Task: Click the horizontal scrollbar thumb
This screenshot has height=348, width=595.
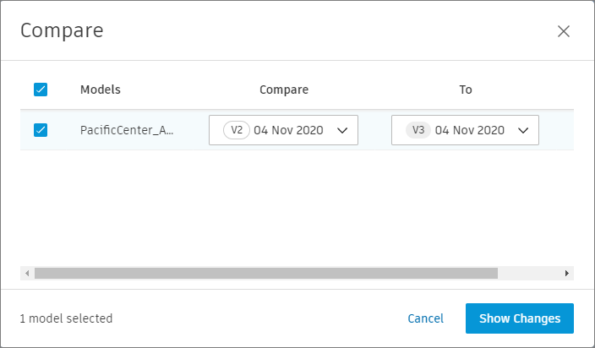Action: (x=266, y=273)
